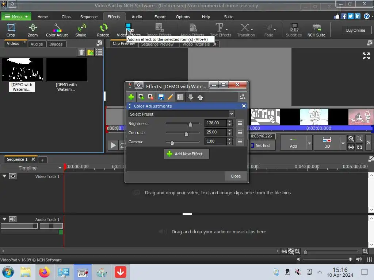Viewport: 374px width, 280px height.
Task: Open Brightness keyframe menu icon
Action: click(x=240, y=123)
